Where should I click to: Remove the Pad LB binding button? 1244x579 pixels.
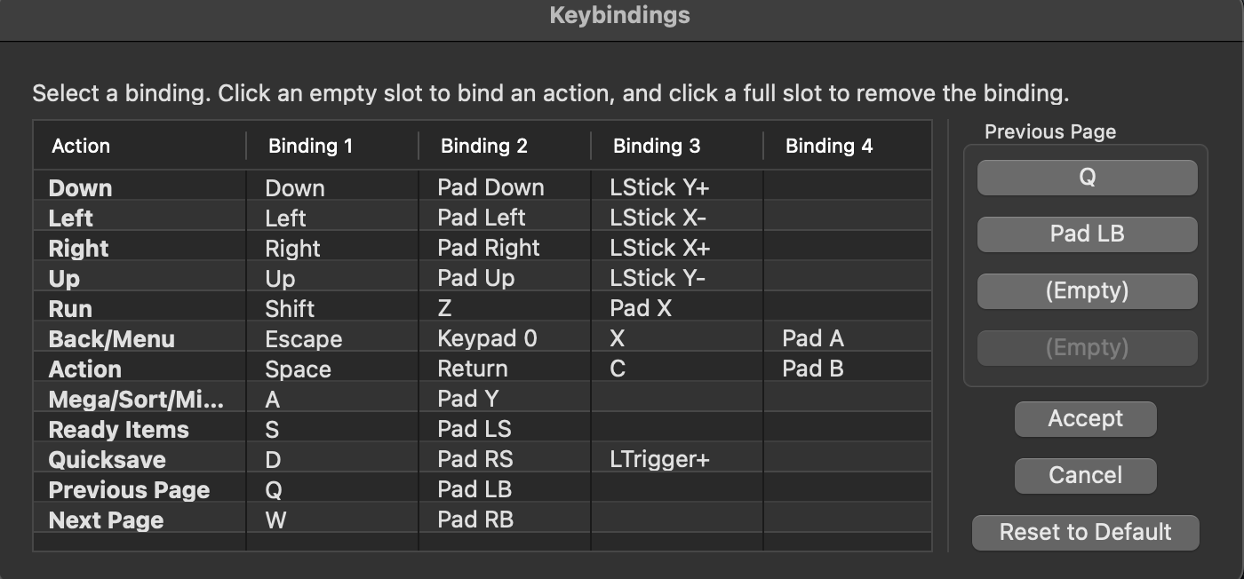click(x=1087, y=234)
